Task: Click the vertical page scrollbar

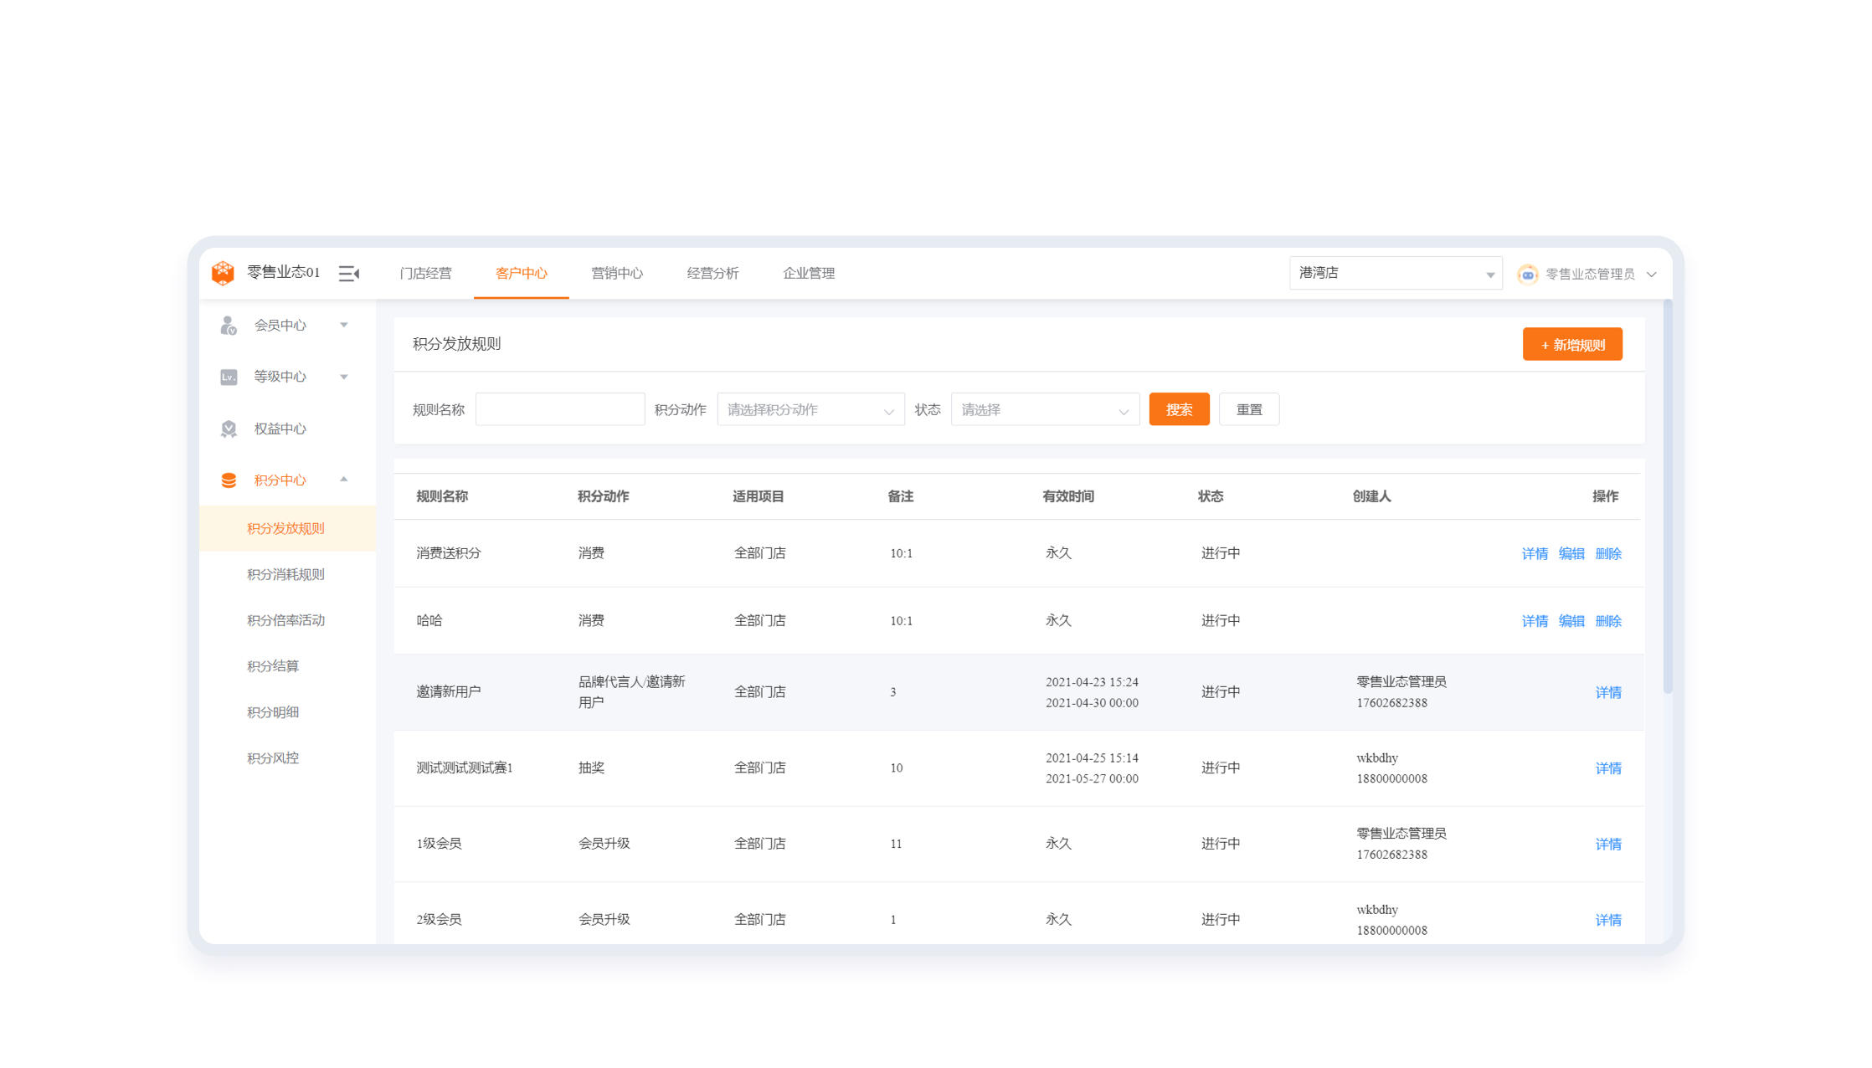Action: click(x=1668, y=497)
